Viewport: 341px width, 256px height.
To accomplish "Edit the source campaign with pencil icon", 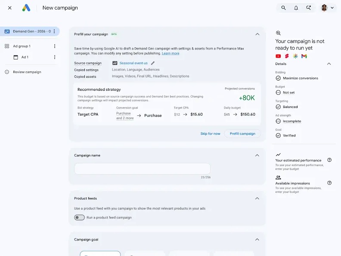I will [x=153, y=63].
